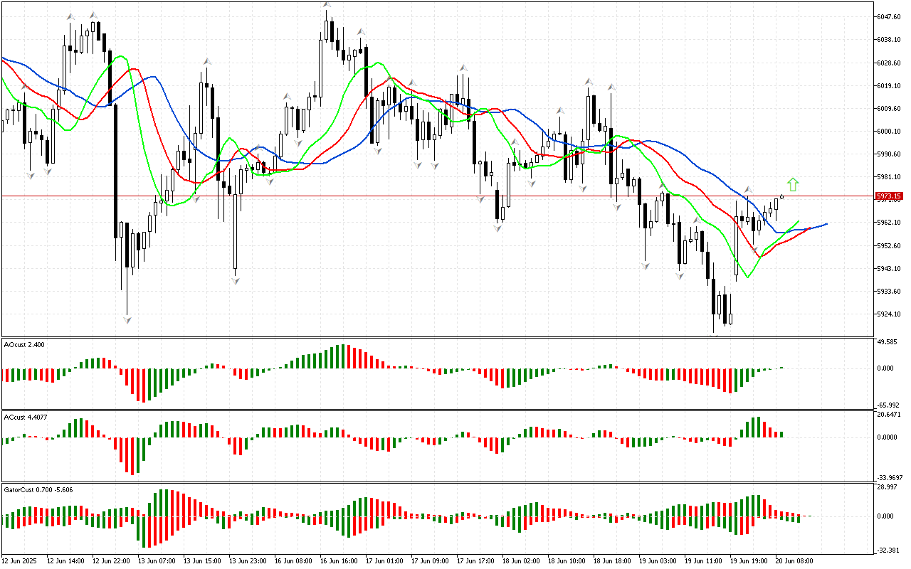Select the GatorCust 0.700 -5.606 indicator label
Image resolution: width=911 pixels, height=569 pixels.
pos(38,489)
